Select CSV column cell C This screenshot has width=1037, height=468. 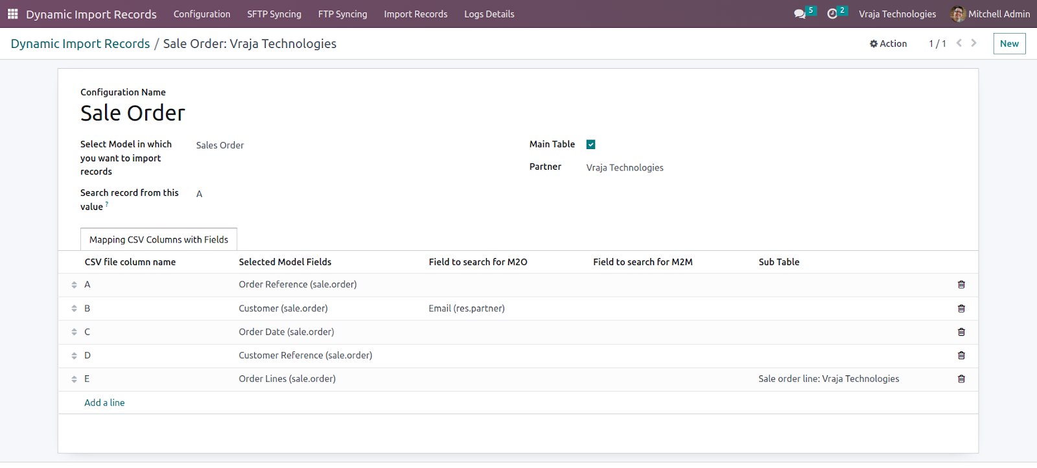[x=87, y=332]
